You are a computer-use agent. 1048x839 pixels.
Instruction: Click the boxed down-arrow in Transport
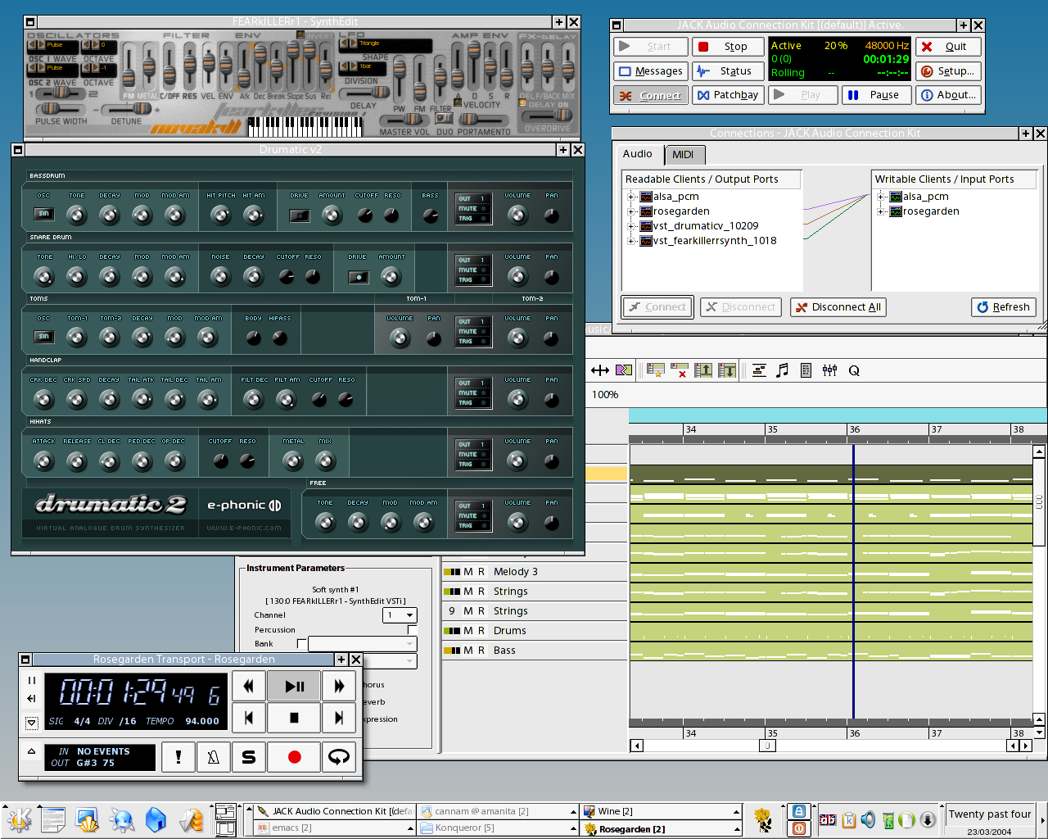tap(31, 723)
